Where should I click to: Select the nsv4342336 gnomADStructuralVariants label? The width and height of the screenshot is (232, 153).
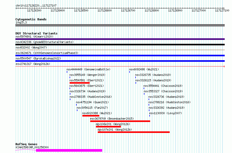(x=45, y=42)
